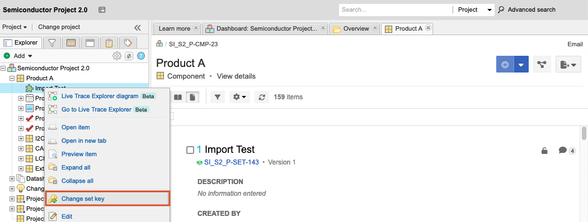Open the search scope Project dropdown
588x222 pixels.
pyautogui.click(x=474, y=9)
